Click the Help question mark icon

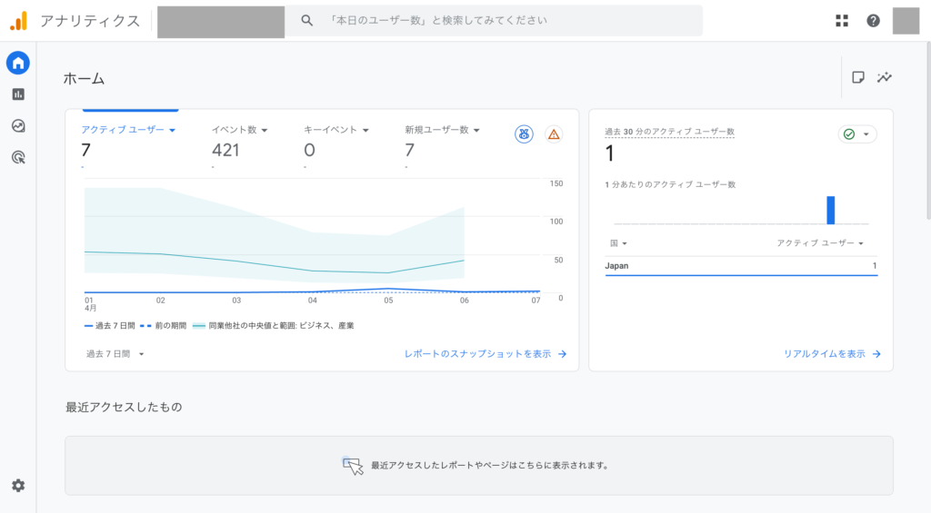pos(873,21)
